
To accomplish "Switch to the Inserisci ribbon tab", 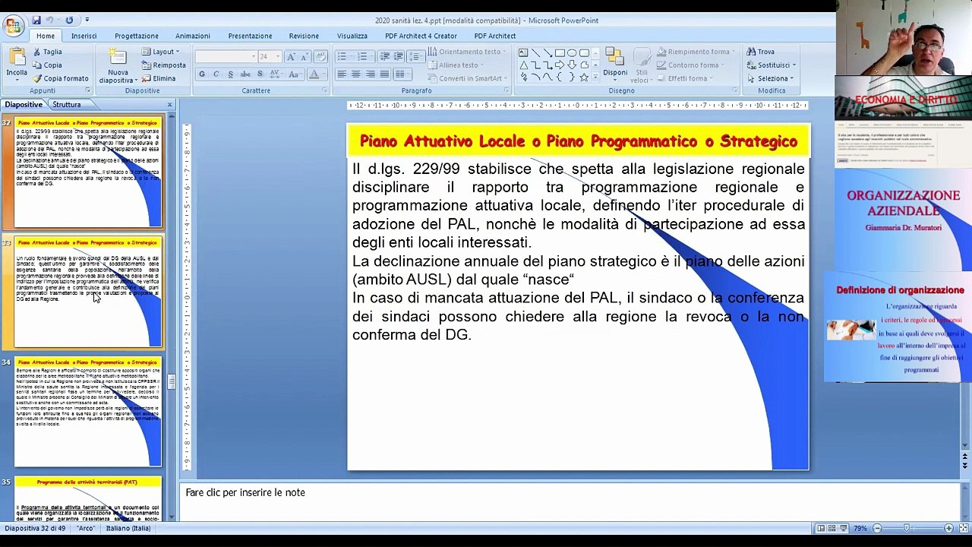I will point(84,36).
